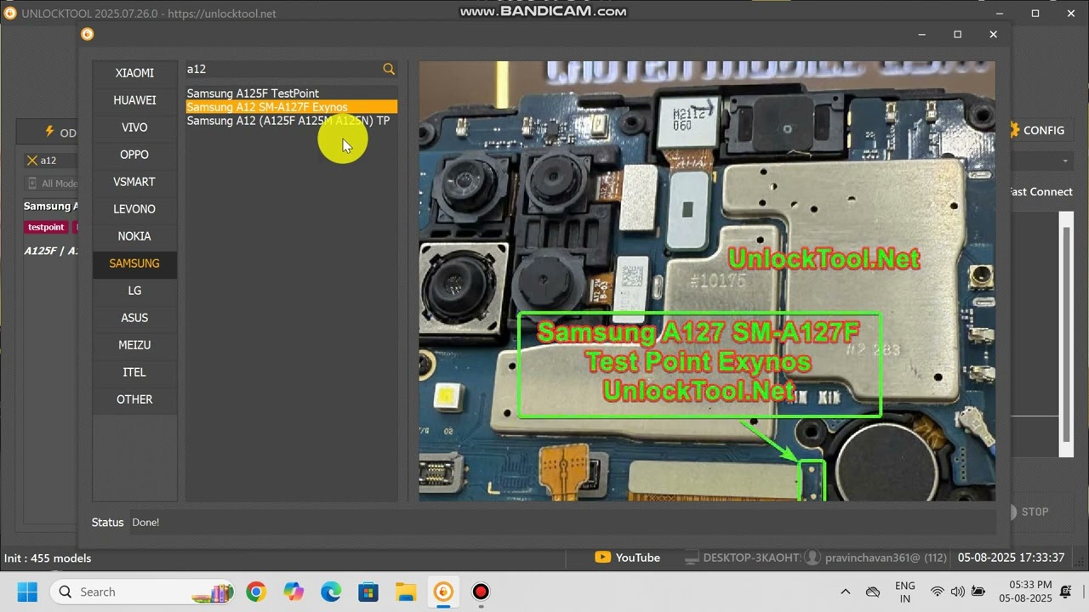The width and height of the screenshot is (1089, 612).
Task: Click the A127 test point board image
Action: click(x=707, y=280)
